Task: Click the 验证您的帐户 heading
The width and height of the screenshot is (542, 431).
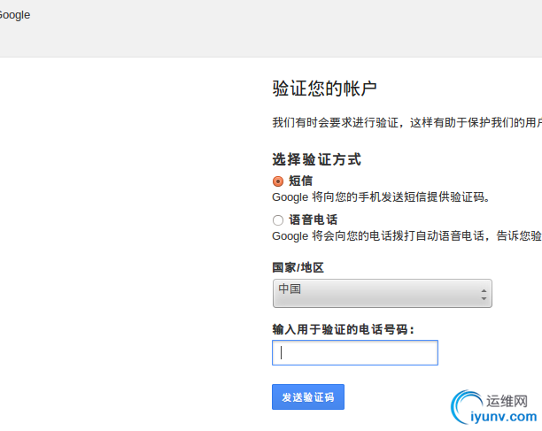Action: click(x=324, y=89)
